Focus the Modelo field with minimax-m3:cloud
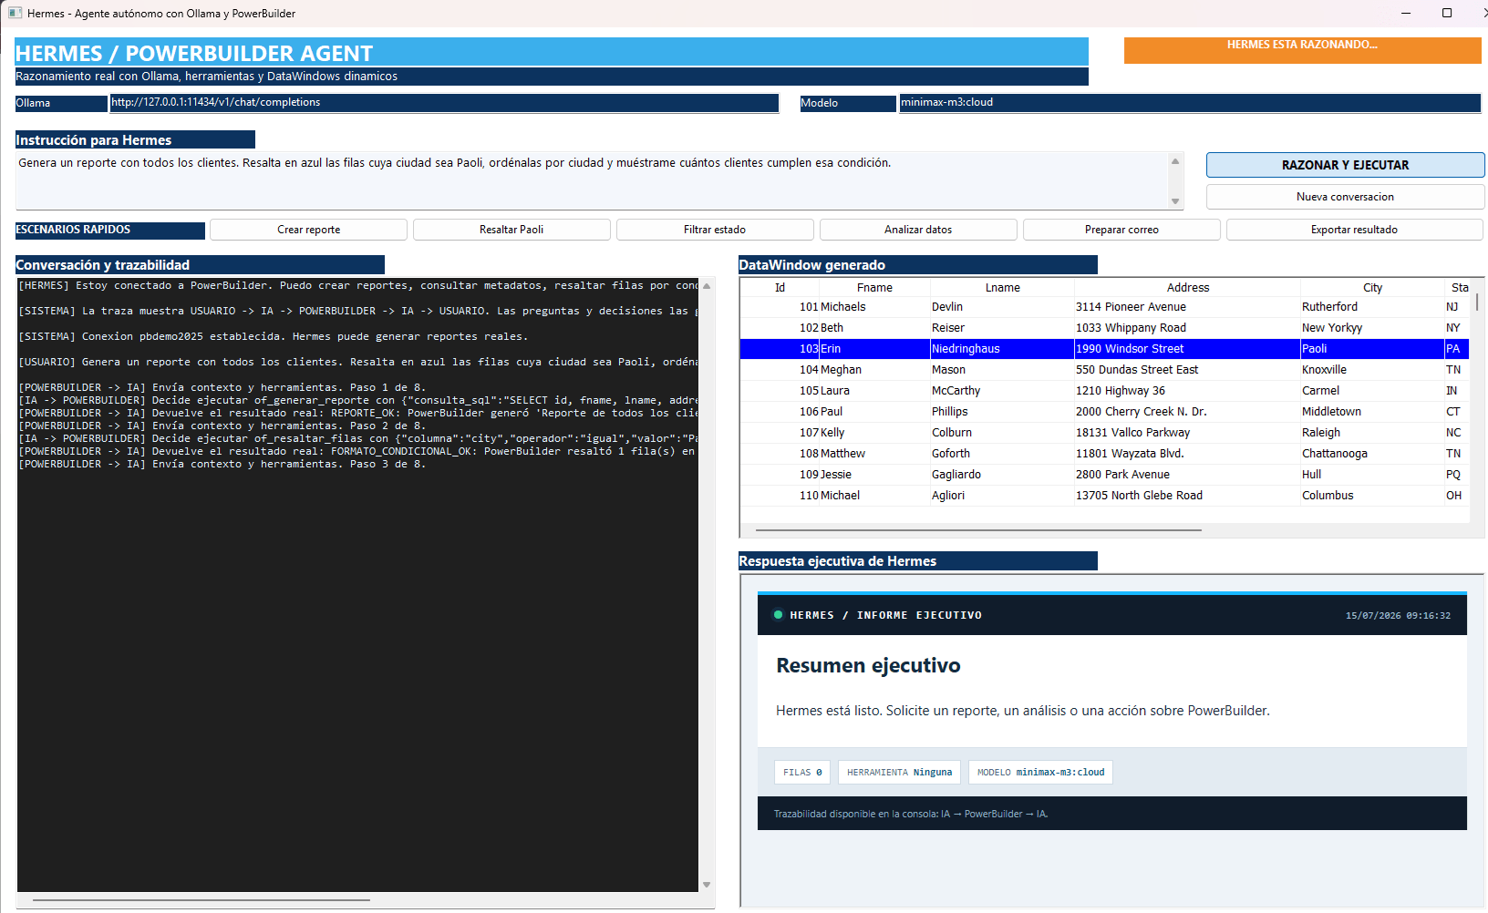 1190,103
